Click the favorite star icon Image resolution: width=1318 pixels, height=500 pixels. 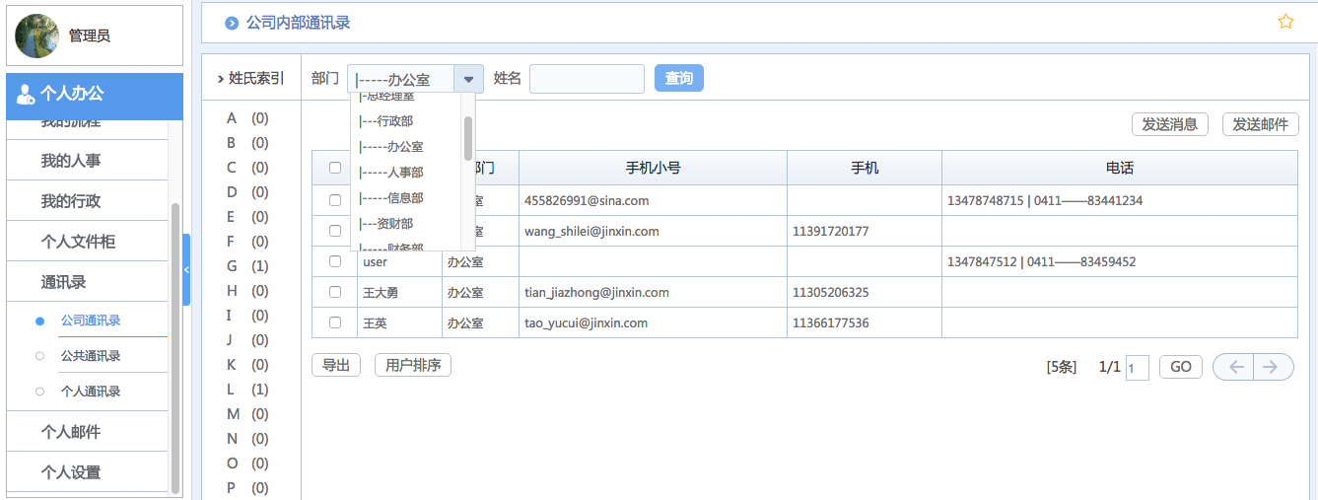click(1285, 22)
